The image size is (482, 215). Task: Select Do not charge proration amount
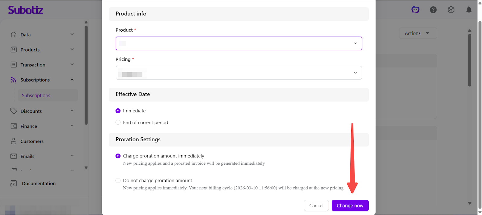pos(118,180)
